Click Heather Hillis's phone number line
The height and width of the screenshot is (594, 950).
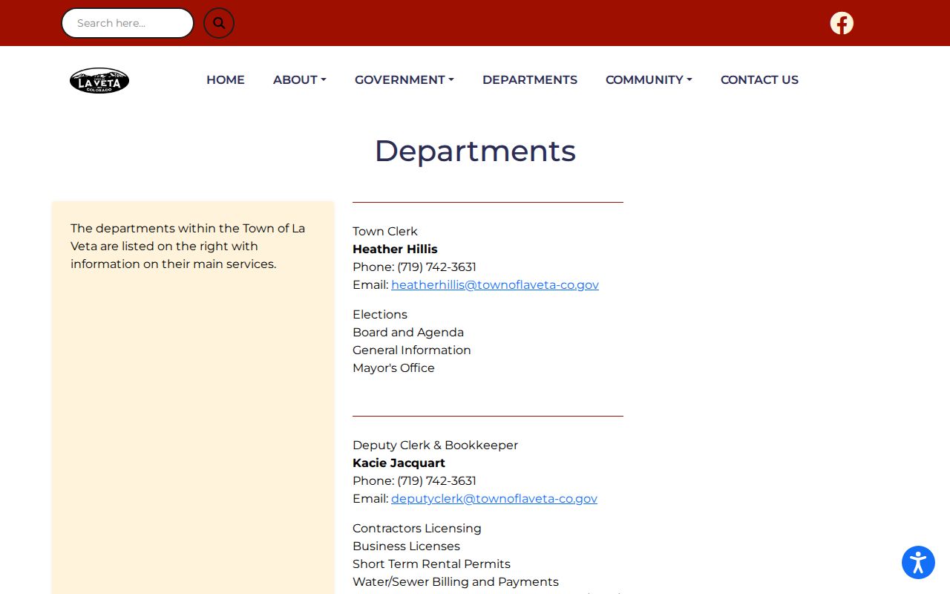[414, 267]
